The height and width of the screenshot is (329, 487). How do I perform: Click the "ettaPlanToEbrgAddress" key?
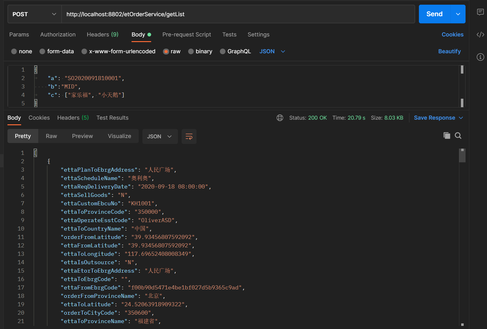click(x=99, y=170)
